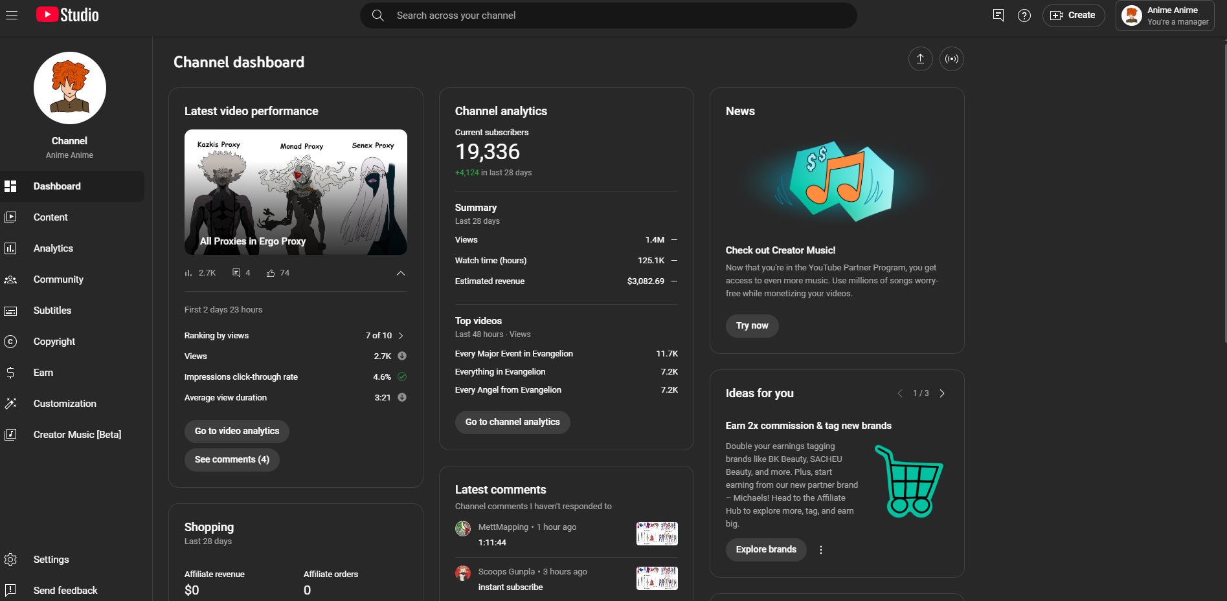Click the comments count icon showing 4
Image resolution: width=1227 pixels, height=601 pixels.
pyautogui.click(x=236, y=273)
